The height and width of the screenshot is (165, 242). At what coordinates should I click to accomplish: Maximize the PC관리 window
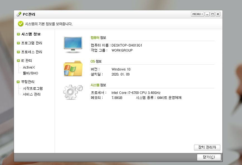pyautogui.click(x=212, y=14)
